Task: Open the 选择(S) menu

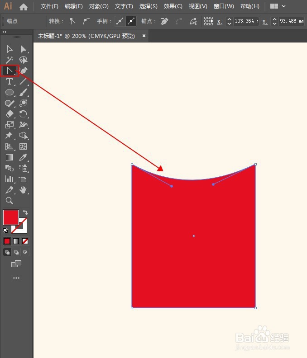Action: coord(148,6)
